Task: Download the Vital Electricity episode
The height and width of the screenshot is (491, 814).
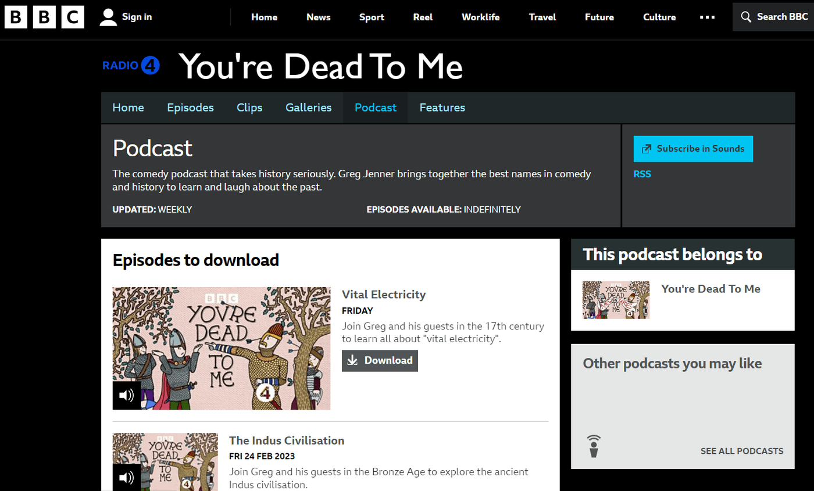Action: (380, 361)
